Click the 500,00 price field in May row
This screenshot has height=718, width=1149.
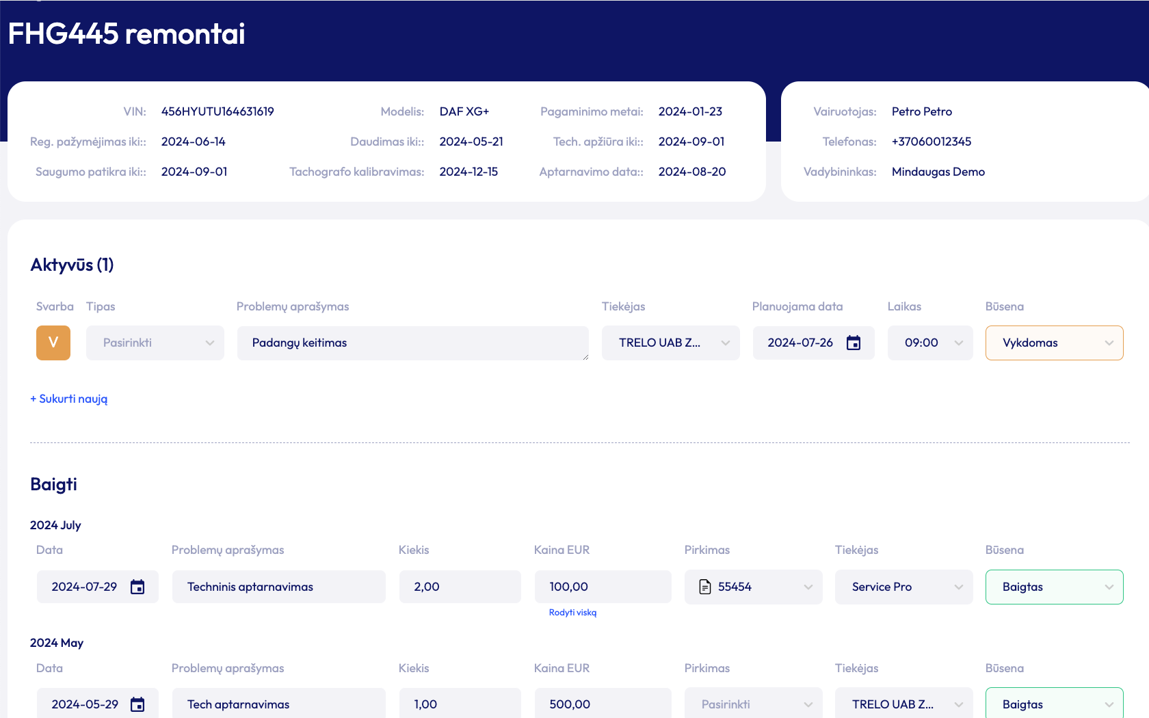pos(603,704)
